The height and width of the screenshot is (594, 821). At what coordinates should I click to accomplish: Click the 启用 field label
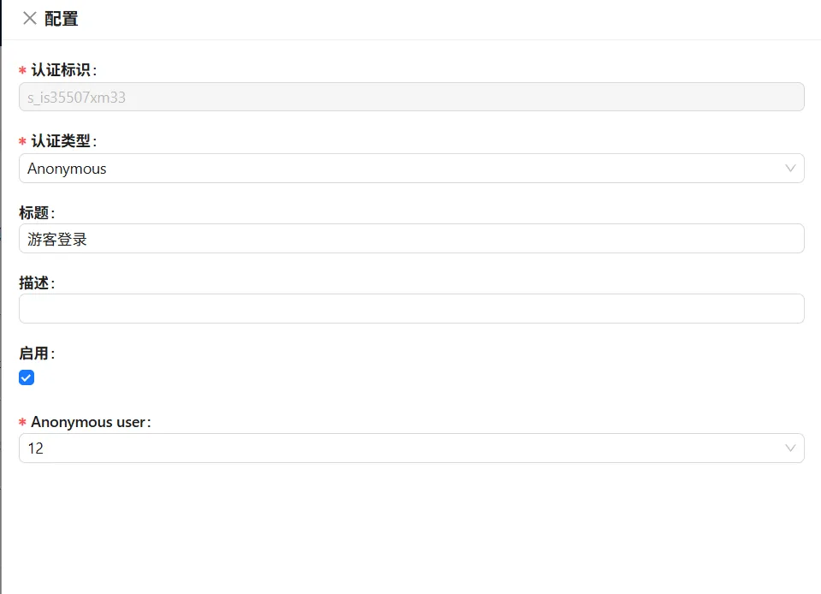point(34,353)
